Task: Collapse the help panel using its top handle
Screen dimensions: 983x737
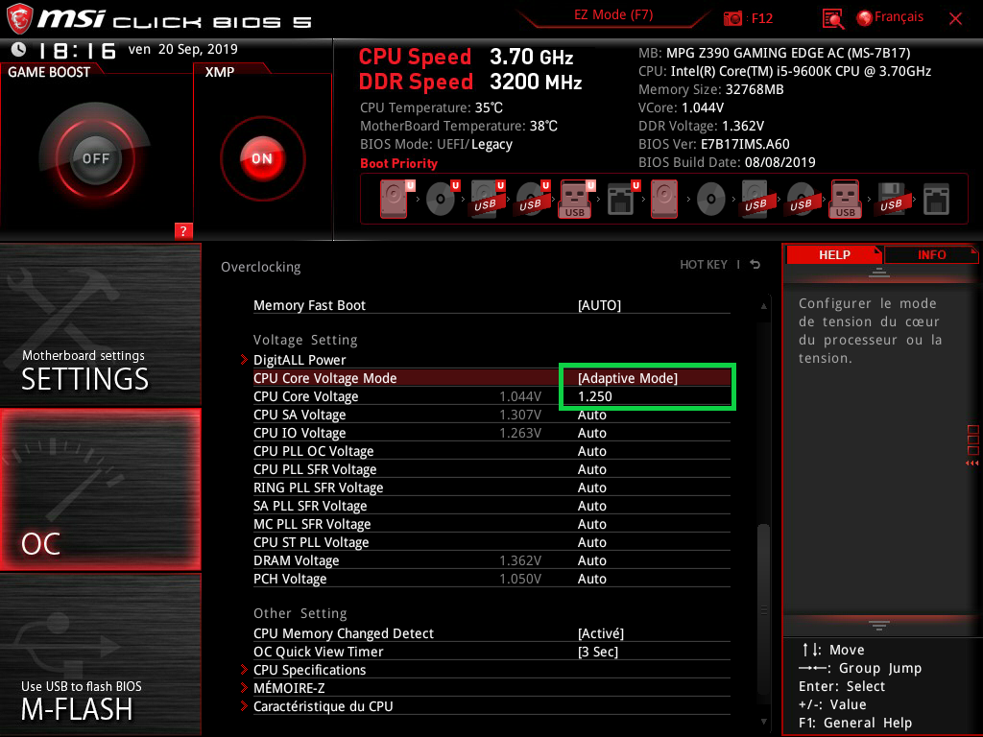Action: [x=879, y=272]
